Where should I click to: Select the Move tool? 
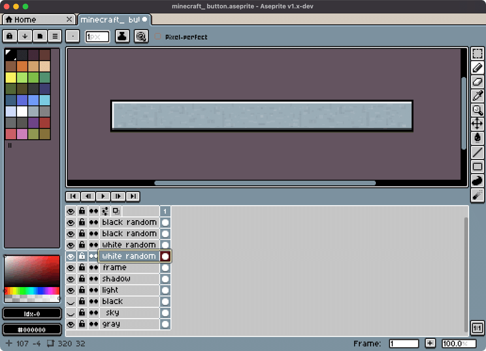[477, 124]
